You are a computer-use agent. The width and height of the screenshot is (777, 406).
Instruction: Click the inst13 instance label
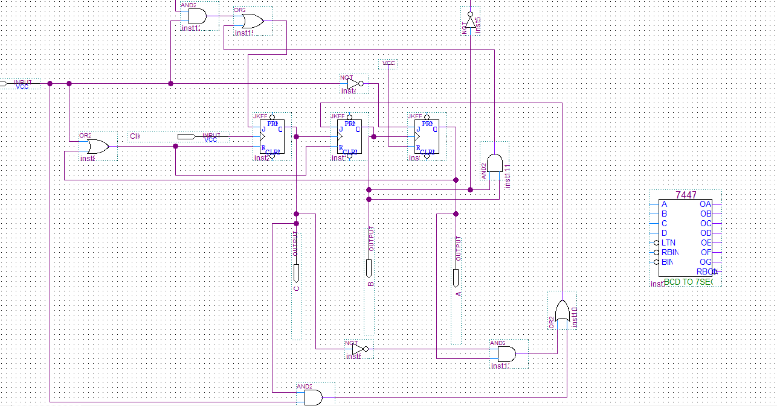tap(243, 33)
